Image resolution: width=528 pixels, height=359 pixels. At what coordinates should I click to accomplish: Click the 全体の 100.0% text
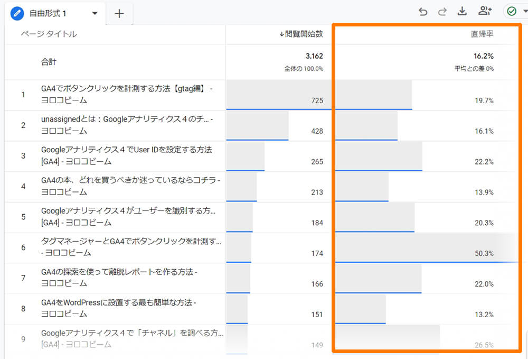click(304, 69)
